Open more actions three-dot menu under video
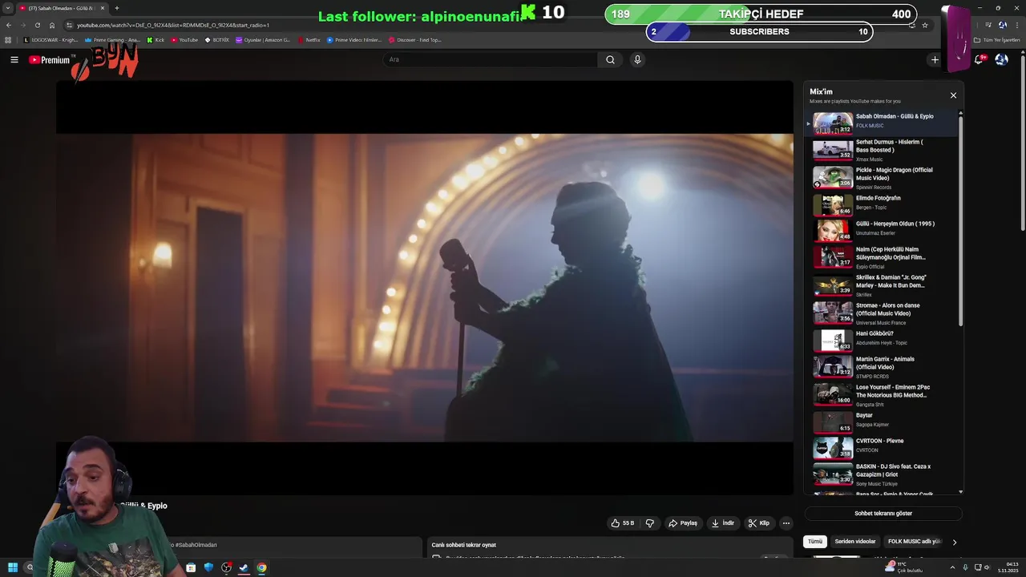 786,523
